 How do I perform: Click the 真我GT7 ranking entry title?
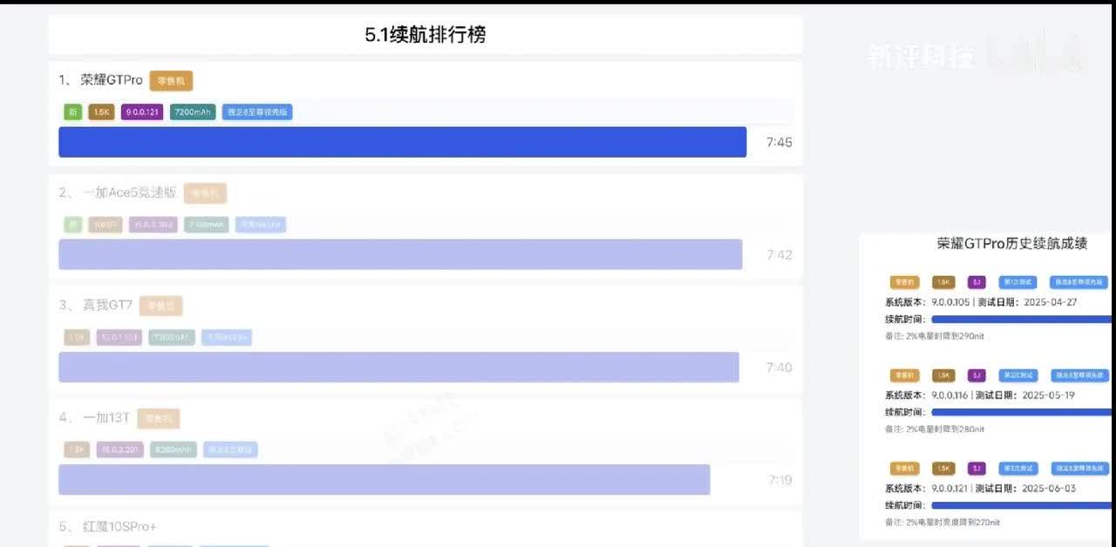pos(107,305)
